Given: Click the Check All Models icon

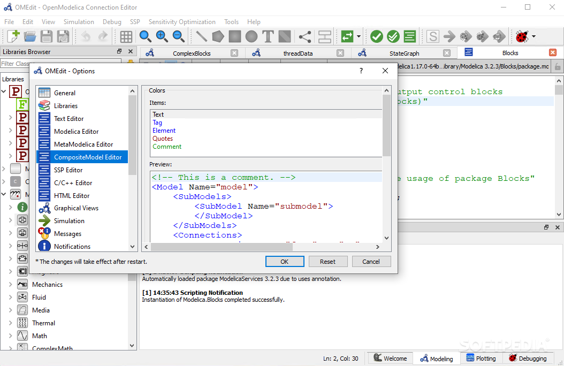Looking at the screenshot, I should (x=393, y=36).
